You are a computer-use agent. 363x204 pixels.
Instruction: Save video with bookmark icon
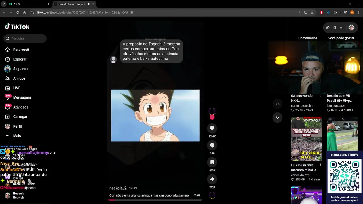point(212,162)
